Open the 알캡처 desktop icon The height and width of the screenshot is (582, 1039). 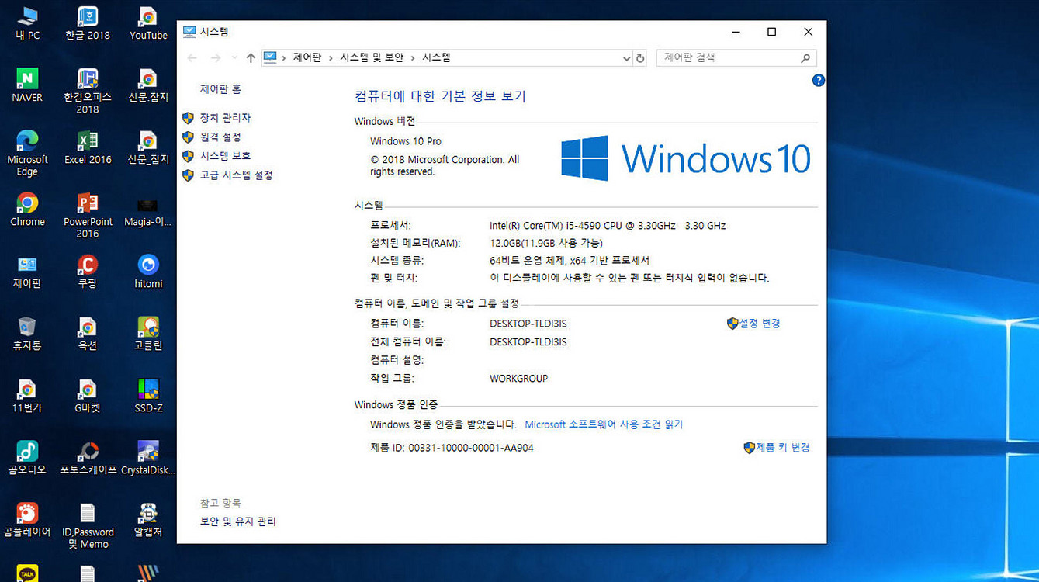(148, 519)
